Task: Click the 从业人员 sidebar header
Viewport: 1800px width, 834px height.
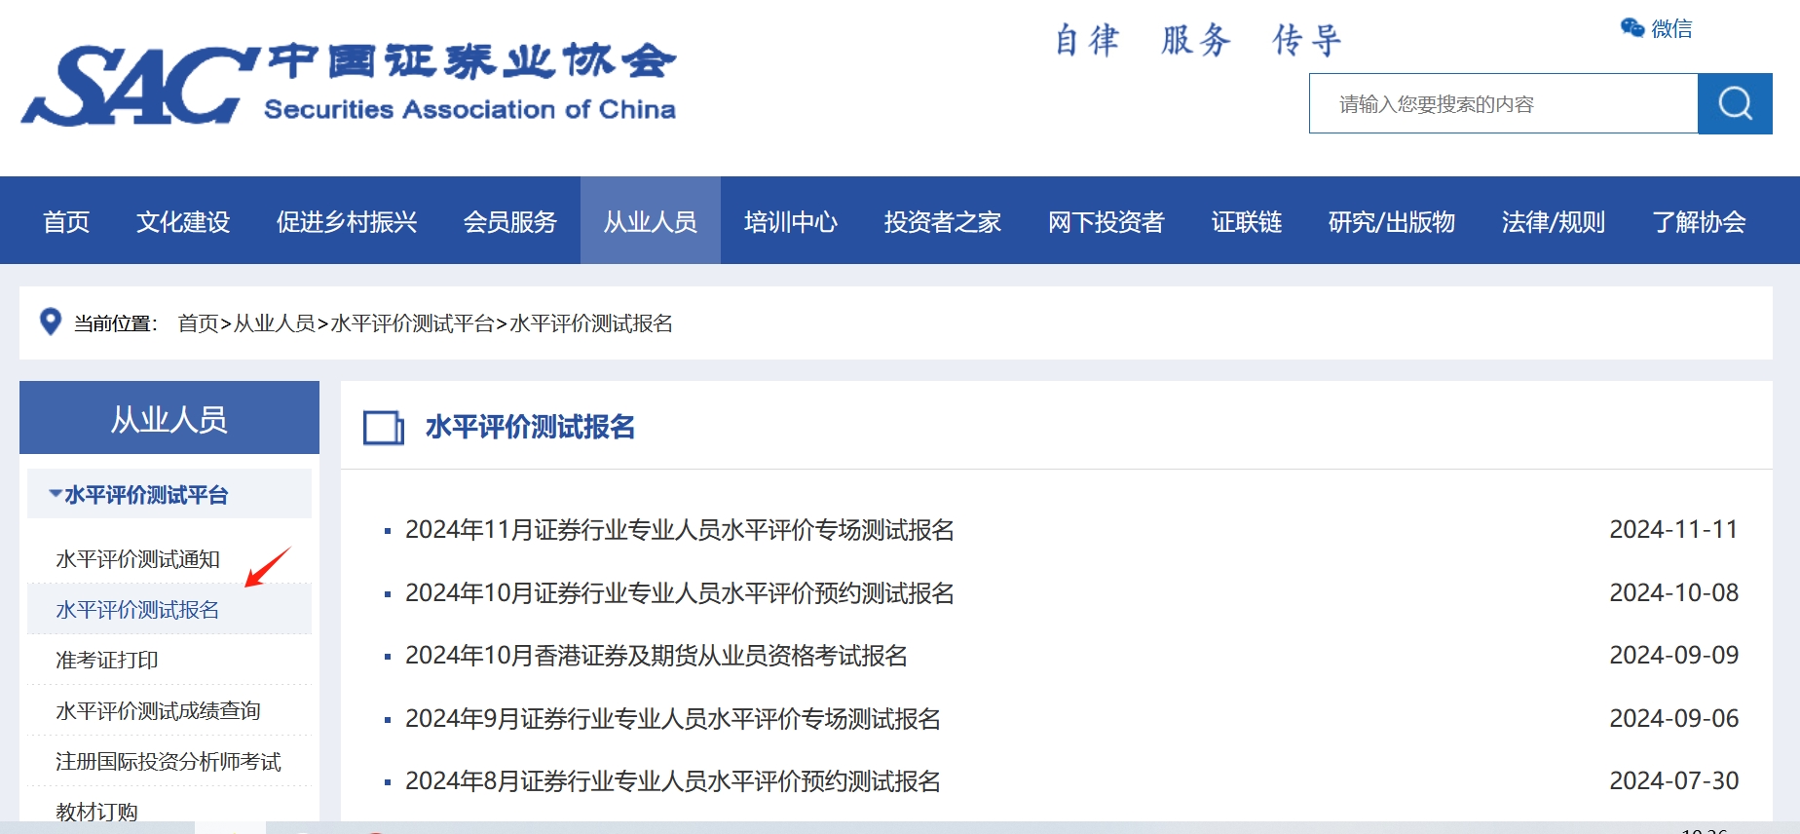Action: tap(169, 418)
